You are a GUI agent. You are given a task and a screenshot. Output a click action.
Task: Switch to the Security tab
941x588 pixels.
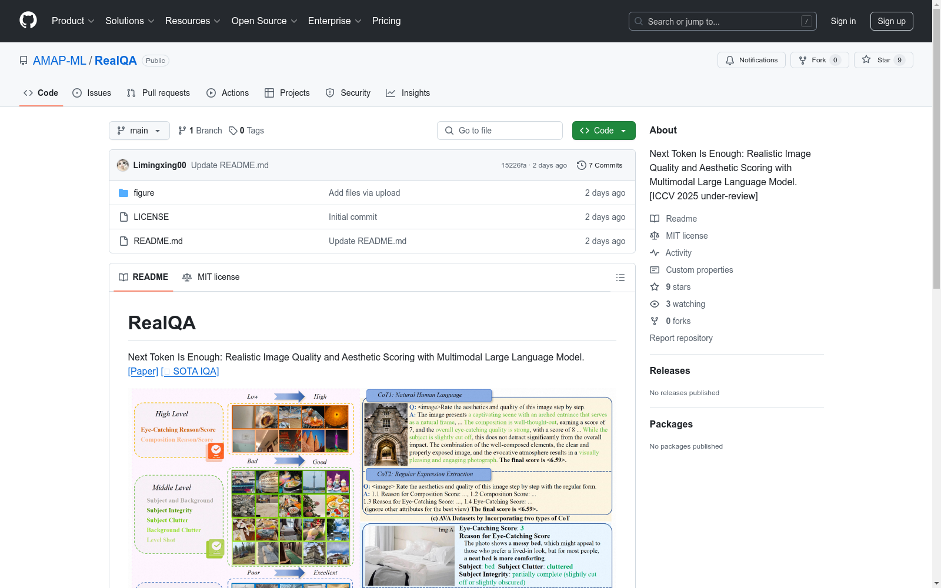(348, 93)
